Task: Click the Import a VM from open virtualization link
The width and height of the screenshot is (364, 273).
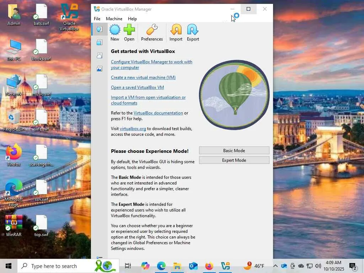Action: click(x=148, y=100)
